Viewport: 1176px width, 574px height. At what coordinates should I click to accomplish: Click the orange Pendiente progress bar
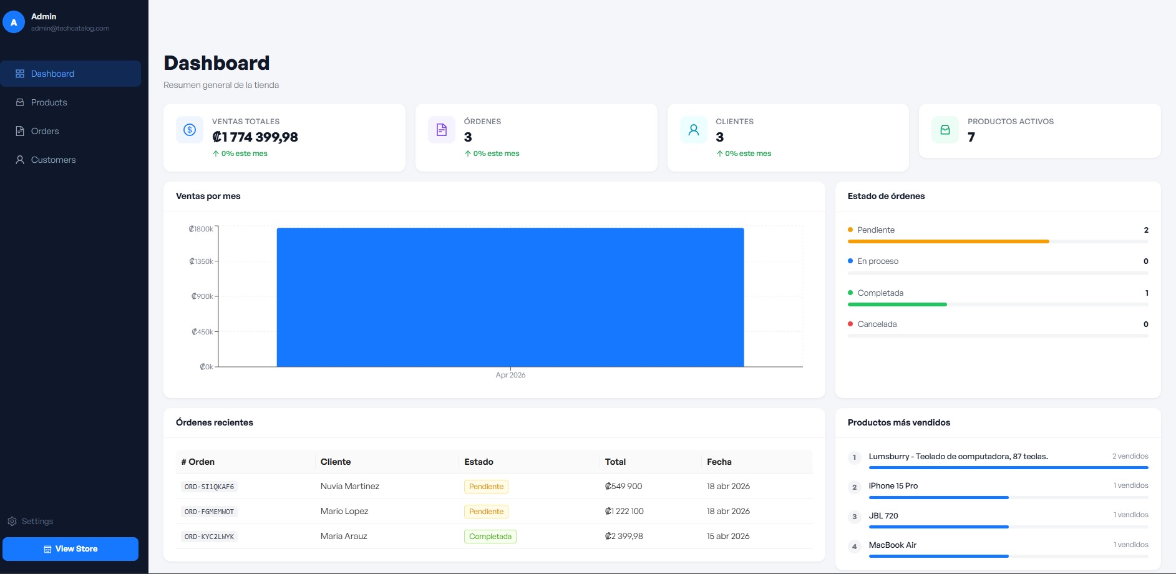pos(948,241)
